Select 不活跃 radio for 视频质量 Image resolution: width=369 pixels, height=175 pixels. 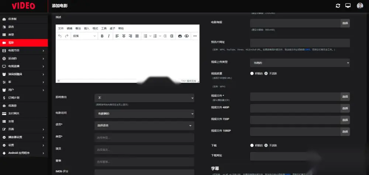click(266, 74)
